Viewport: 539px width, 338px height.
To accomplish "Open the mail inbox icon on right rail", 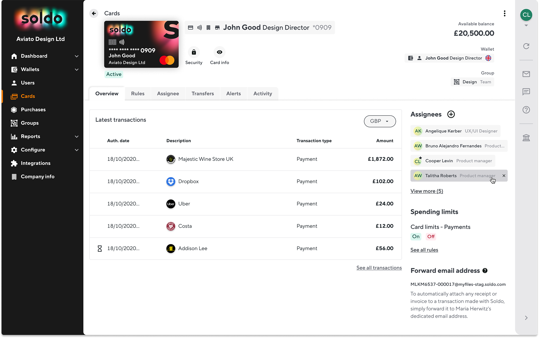I will 526,74.
